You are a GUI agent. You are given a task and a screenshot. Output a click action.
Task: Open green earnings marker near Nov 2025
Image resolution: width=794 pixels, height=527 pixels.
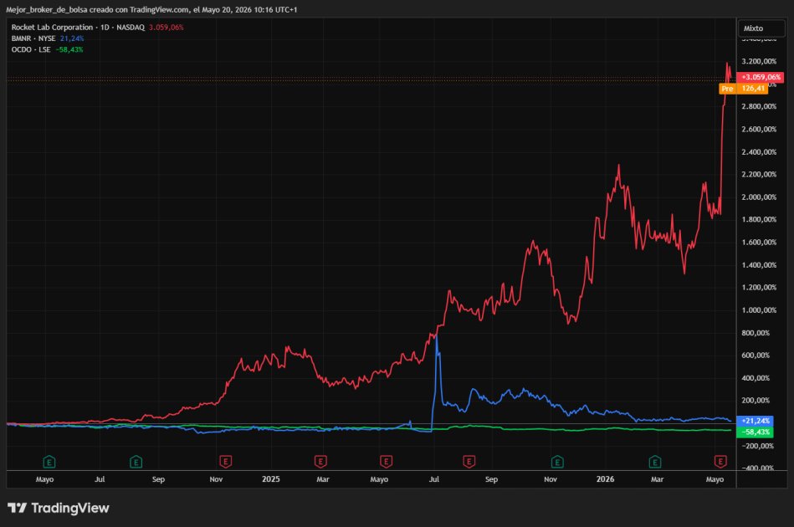coord(557,462)
